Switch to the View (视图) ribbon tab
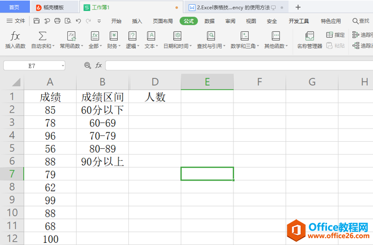Image resolution: width=373 pixels, height=245 pixels. 251,21
